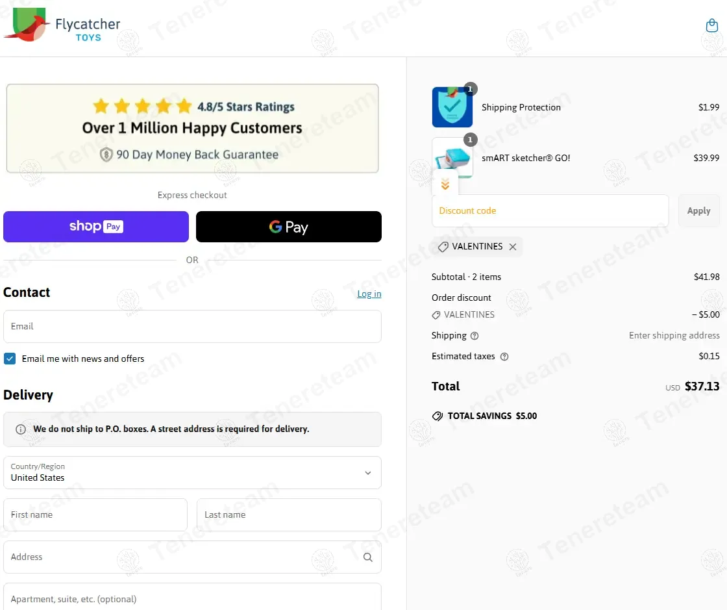
Task: Open the Country/Region dropdown
Action: pos(192,473)
